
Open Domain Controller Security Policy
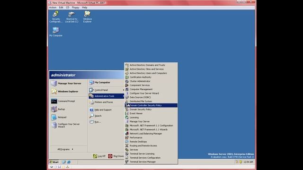[151, 105]
